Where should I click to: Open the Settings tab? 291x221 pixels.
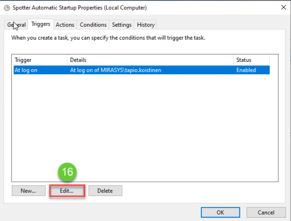pos(122,25)
